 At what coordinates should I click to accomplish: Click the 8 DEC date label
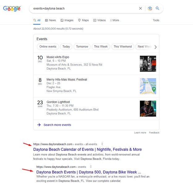click(x=40, y=81)
